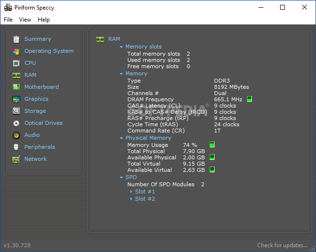Select the 'Number Of SPD Modules' row
The image size is (316, 252).
pos(166,184)
